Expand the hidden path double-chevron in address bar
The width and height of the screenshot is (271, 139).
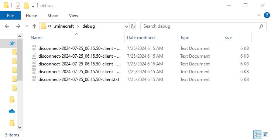49,26
